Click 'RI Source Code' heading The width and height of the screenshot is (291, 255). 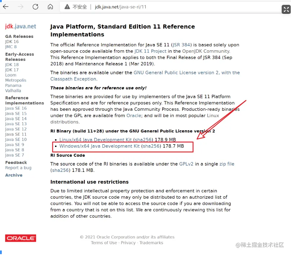pos(68,155)
